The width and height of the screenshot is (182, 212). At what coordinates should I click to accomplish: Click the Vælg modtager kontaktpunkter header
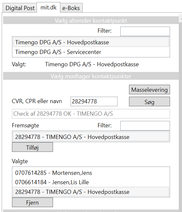tap(91, 76)
